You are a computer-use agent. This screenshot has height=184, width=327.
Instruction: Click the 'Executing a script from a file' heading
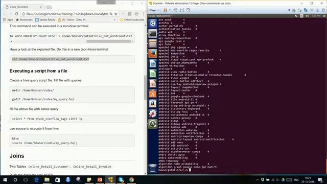coord(38,71)
